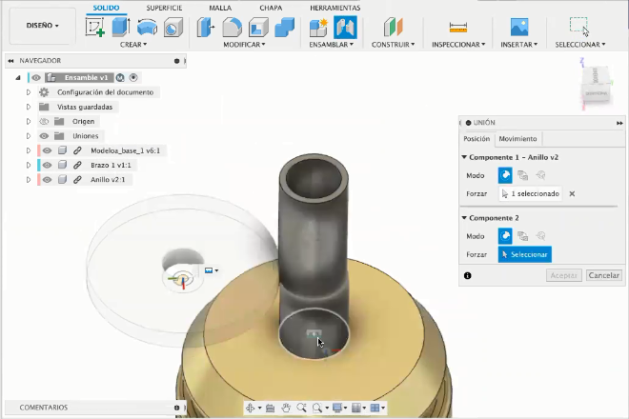Switch to the SUPERFICIE tab
The image size is (629, 419).
pos(164,8)
